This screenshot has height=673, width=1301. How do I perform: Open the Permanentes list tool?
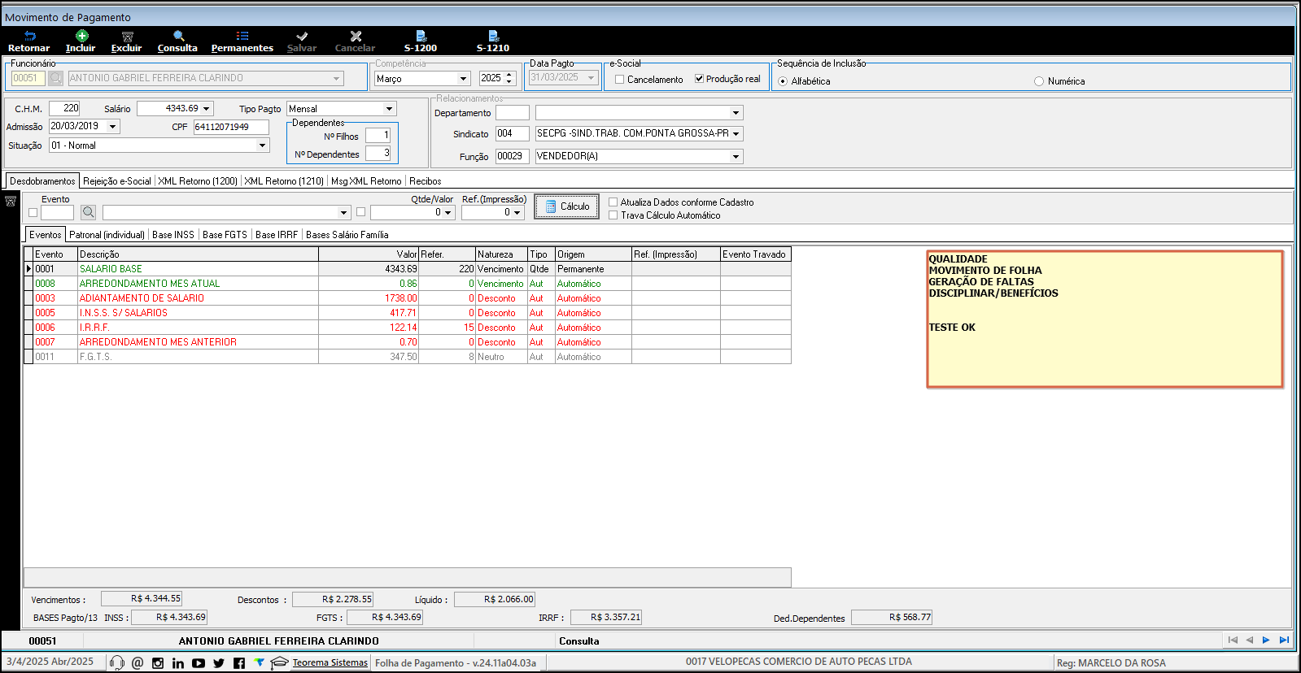tap(242, 36)
